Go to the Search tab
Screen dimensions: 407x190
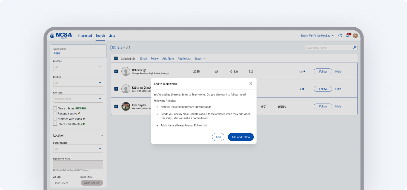[100, 36]
